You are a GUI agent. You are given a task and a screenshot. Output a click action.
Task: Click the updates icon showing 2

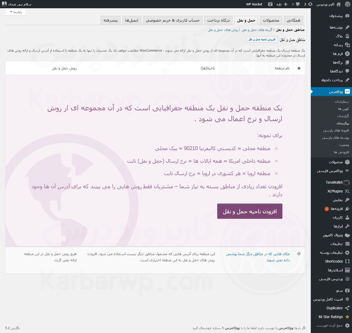[x=310, y=4]
